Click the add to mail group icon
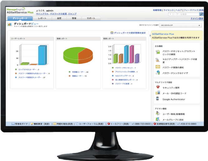The image size is (208, 161). click(158, 119)
